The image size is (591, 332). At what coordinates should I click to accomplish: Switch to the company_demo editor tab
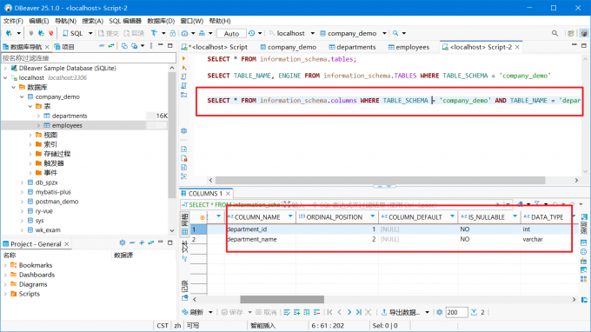[x=289, y=47]
